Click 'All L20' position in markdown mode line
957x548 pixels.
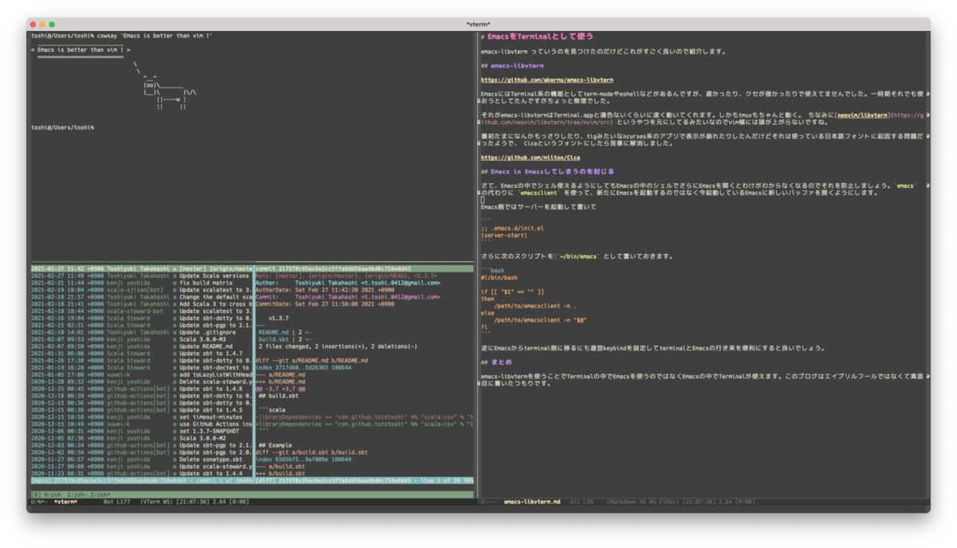581,502
